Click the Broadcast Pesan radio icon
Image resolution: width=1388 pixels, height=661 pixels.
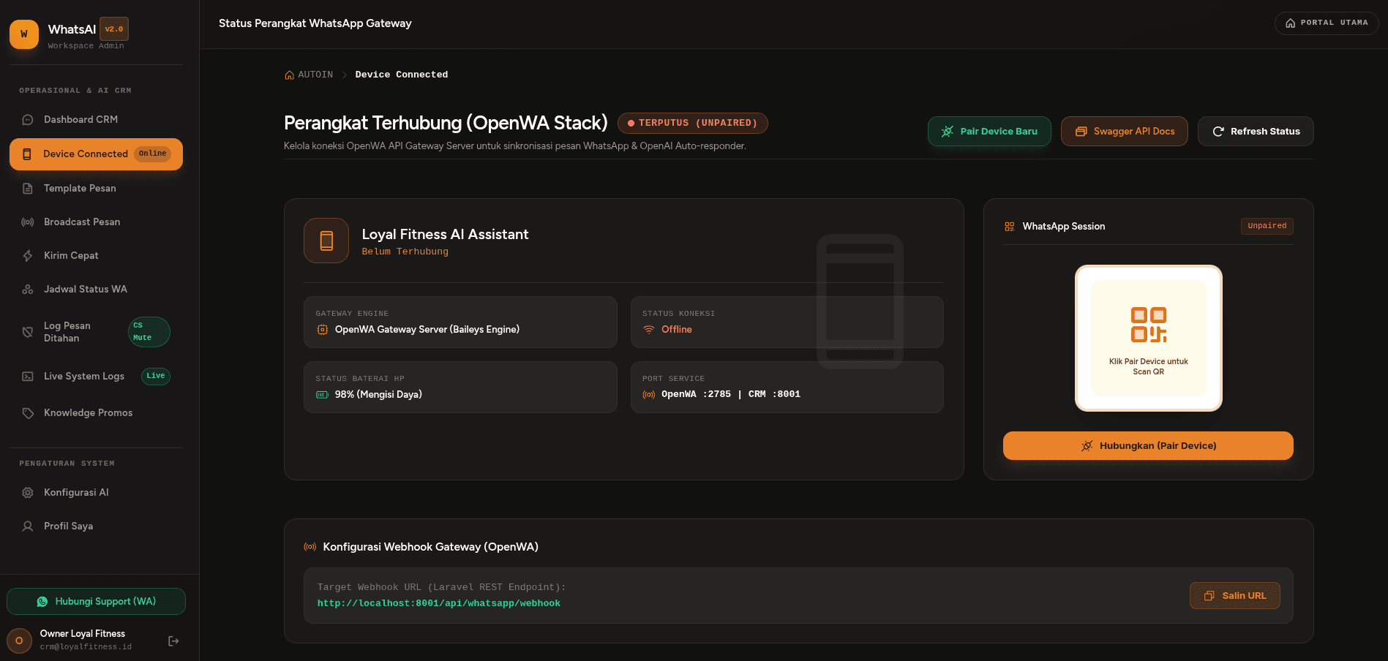[x=28, y=222]
